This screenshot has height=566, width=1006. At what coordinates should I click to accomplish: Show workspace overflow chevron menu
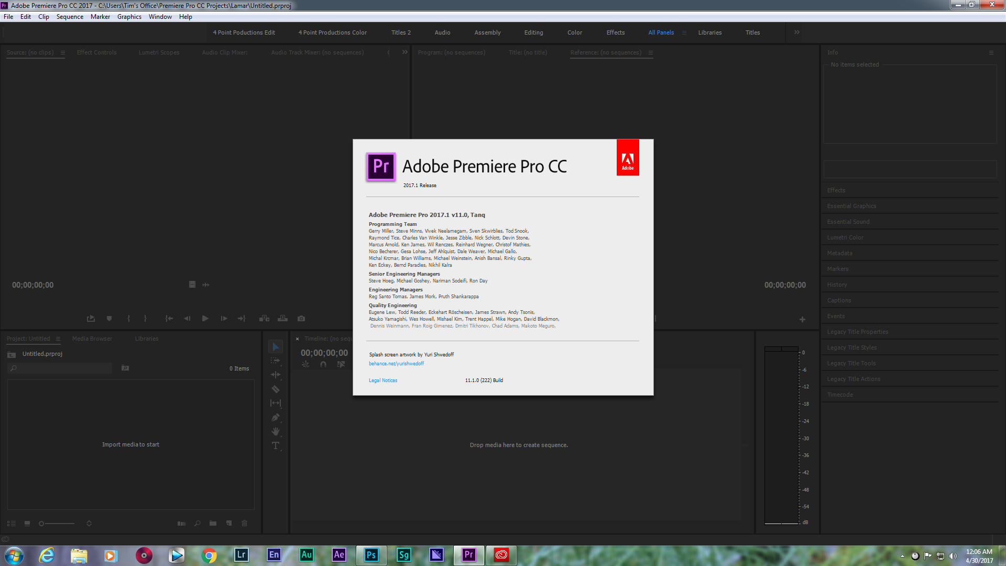pyautogui.click(x=796, y=32)
